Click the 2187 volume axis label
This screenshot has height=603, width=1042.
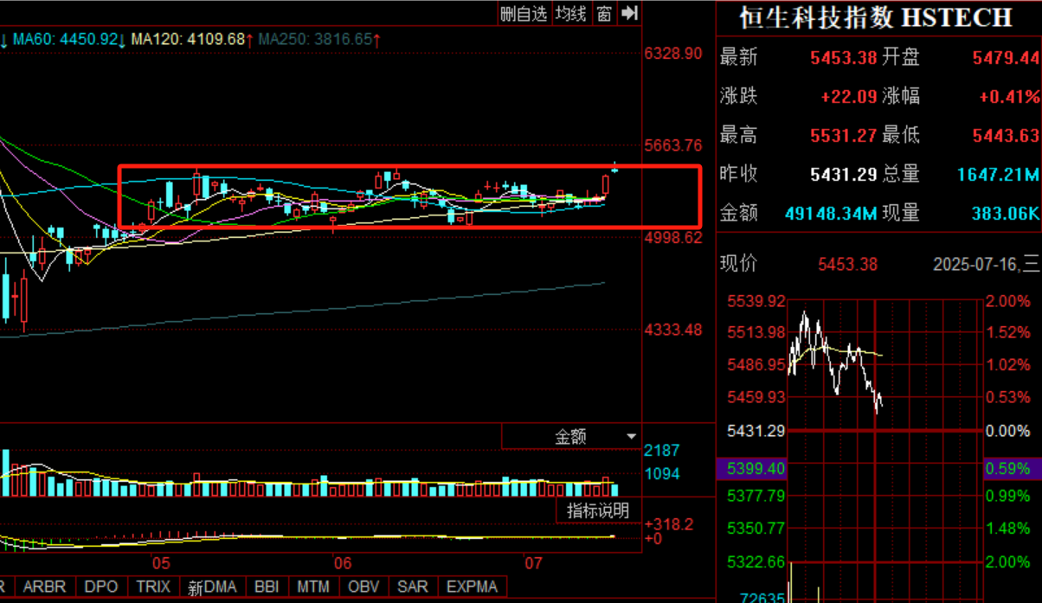[x=662, y=451]
